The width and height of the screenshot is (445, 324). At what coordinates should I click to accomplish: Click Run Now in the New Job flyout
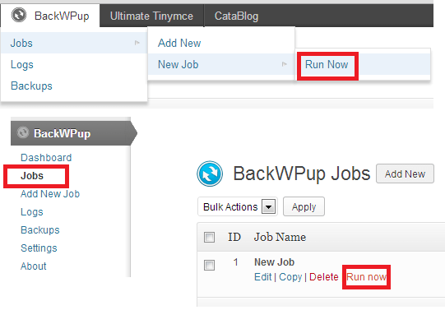pos(327,64)
